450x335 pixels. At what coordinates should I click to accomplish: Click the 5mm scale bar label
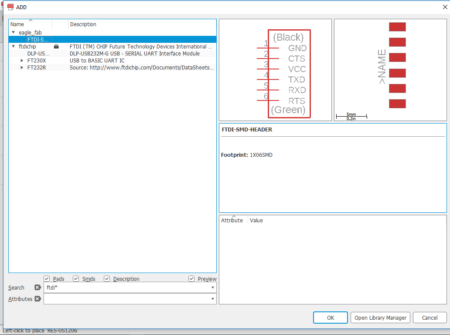[x=351, y=114]
